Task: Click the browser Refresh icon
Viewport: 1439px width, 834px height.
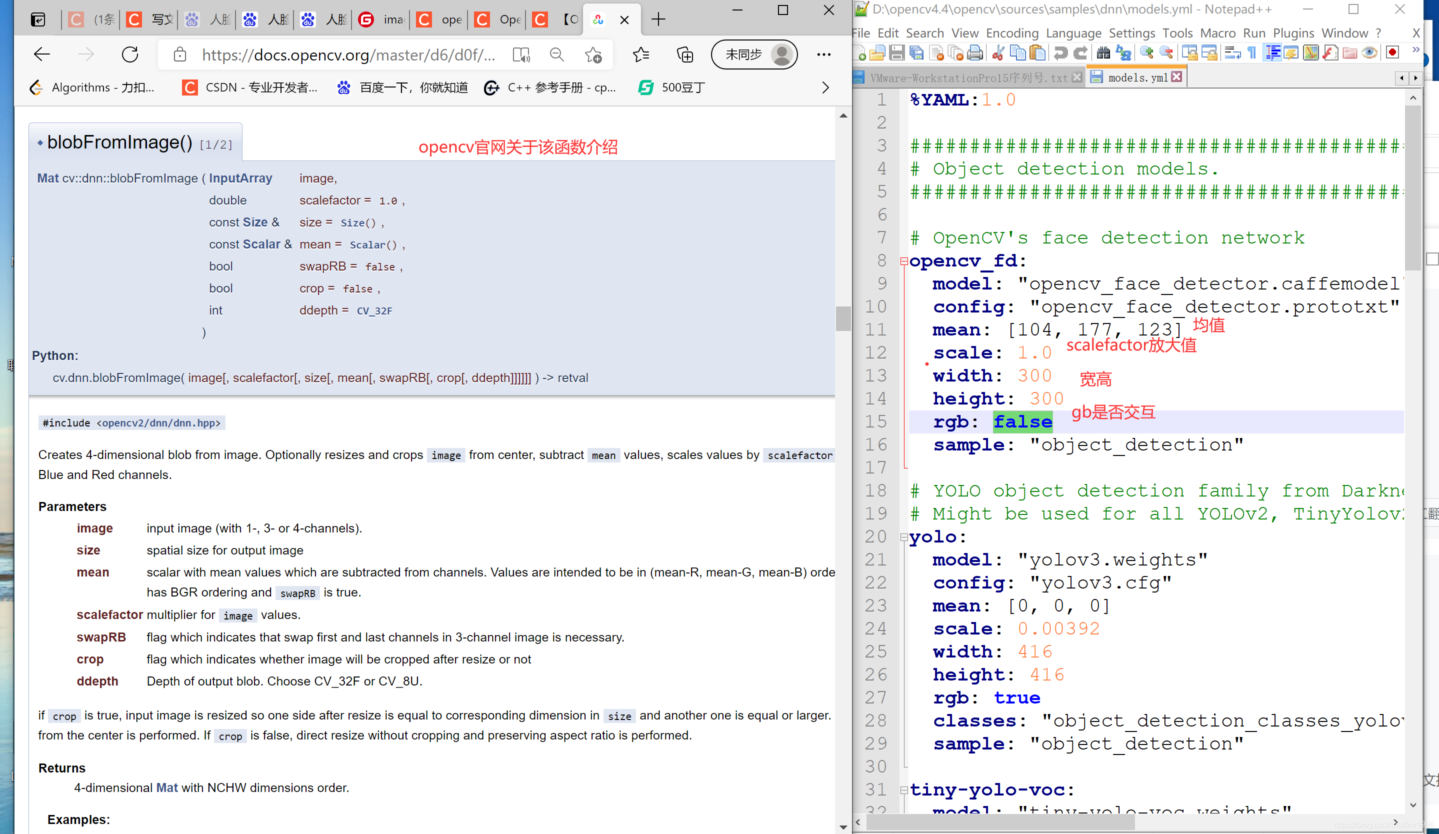Action: tap(130, 55)
